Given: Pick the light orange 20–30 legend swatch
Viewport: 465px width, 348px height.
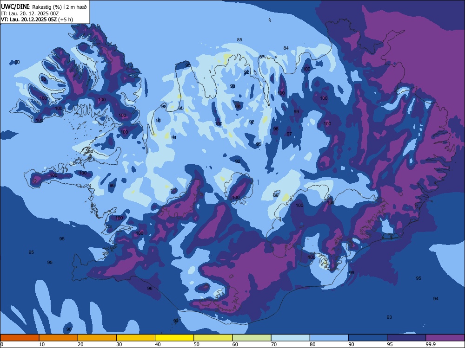Looking at the screenshot, I should point(97,338).
